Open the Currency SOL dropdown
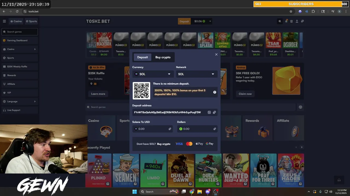The height and width of the screenshot is (196, 350). point(153,74)
